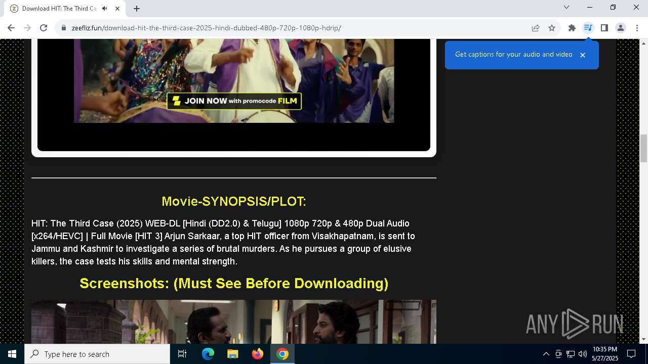Screen dimensions: 648x364
Task: Open the volume tray icon
Action: [x=583, y=354]
